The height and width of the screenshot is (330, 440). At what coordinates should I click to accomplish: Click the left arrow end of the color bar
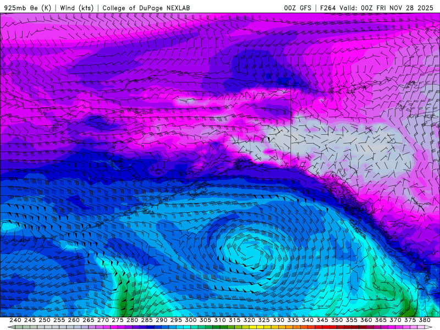tap(11, 327)
